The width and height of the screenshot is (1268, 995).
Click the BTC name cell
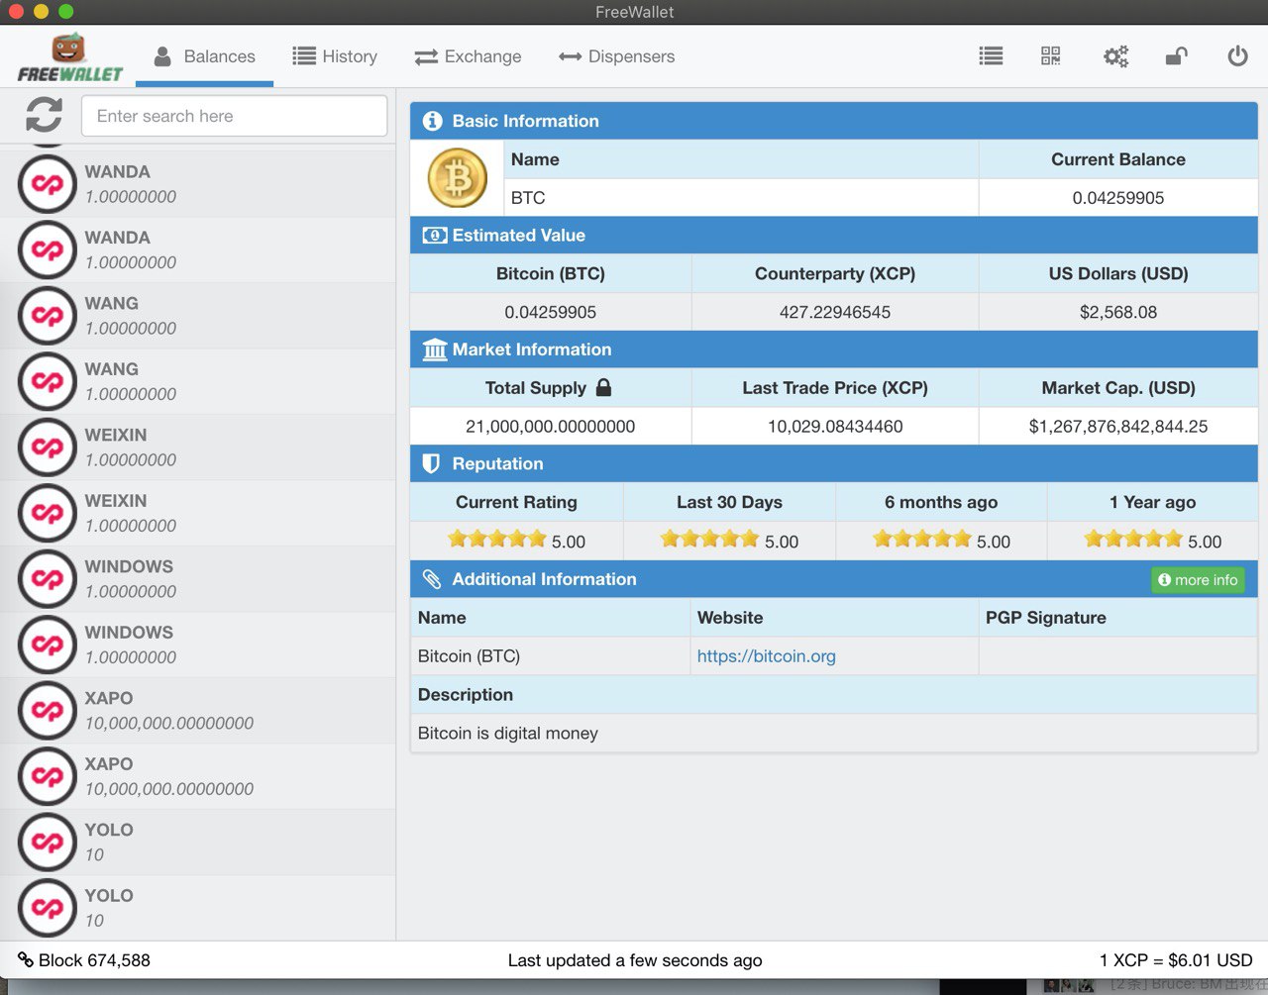point(741,198)
